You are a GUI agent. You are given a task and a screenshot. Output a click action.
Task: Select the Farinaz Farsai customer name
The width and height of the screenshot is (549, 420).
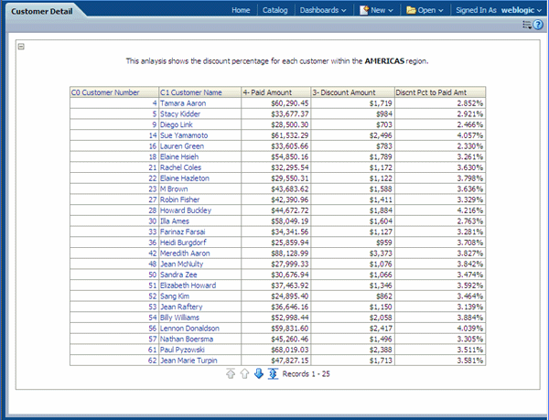point(182,232)
